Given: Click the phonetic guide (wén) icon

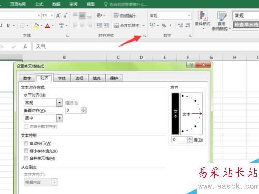Looking at the screenshot, I should click(61, 26).
